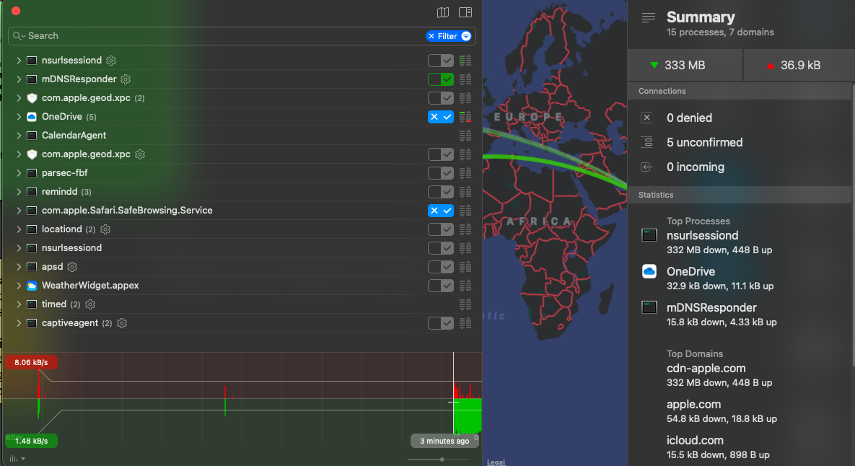Viewport: 855px width, 466px height.
Task: Select the com.apple.Safari.SafeBrowsing.Service row
Action: point(242,211)
